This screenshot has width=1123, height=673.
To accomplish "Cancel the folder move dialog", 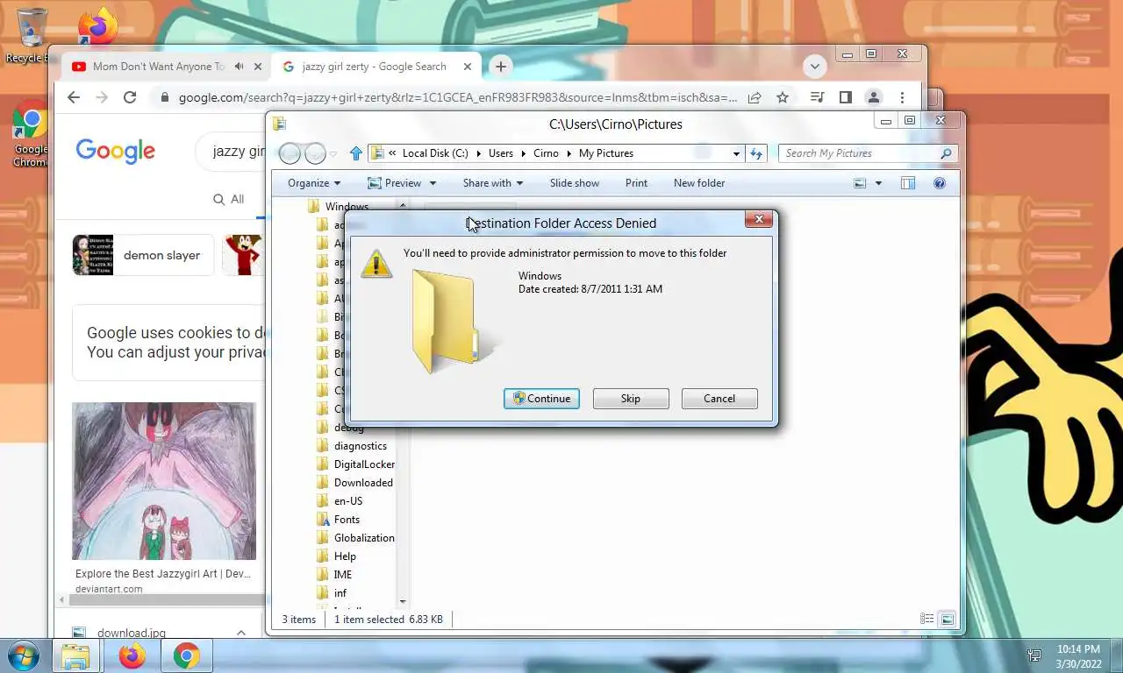I will coord(719,399).
